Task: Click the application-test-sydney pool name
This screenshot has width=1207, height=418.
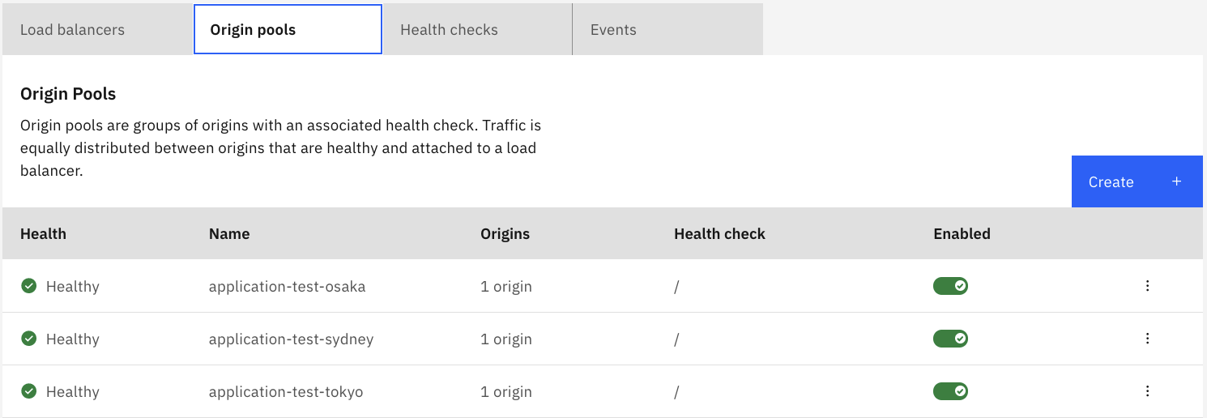Action: [x=291, y=339]
